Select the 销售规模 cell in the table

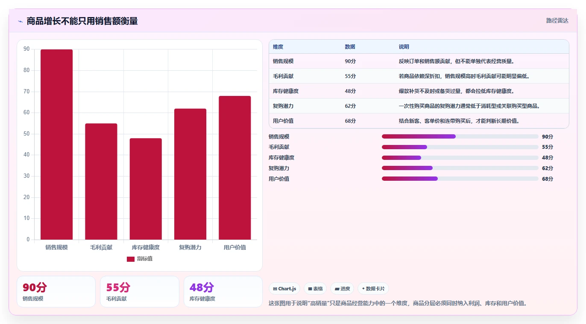(283, 61)
